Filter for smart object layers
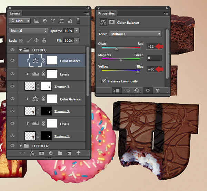Viewport: 207px width, 191px height. (x=70, y=21)
